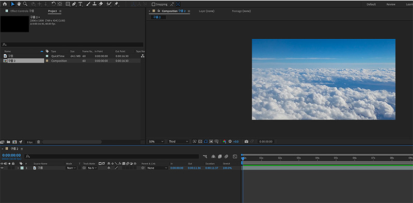Switch to the Default workspace
Screen dimensions: 413x203
pos(371,4)
